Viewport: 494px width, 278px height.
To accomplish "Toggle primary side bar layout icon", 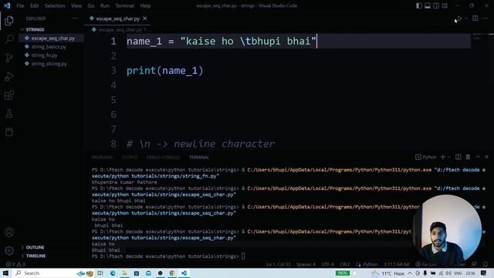I will tap(419, 5).
